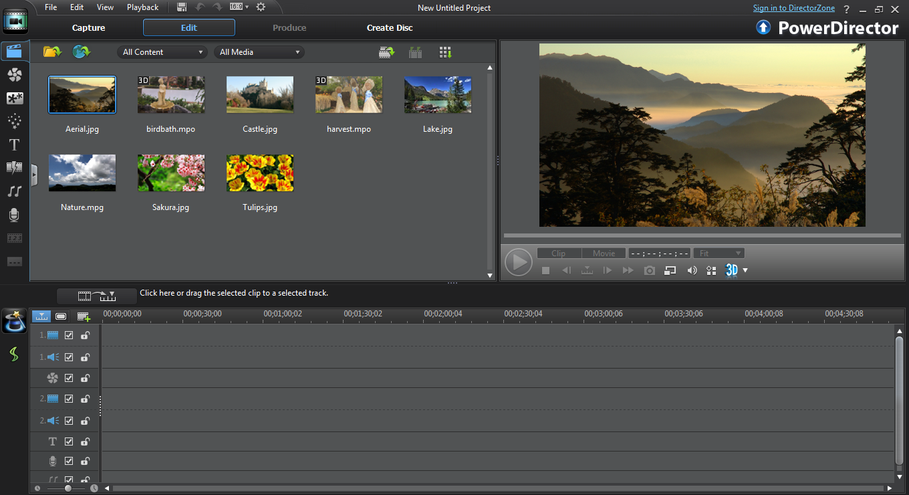Open the Voice-Over Recording Room microphone
The height and width of the screenshot is (495, 909).
pos(14,215)
